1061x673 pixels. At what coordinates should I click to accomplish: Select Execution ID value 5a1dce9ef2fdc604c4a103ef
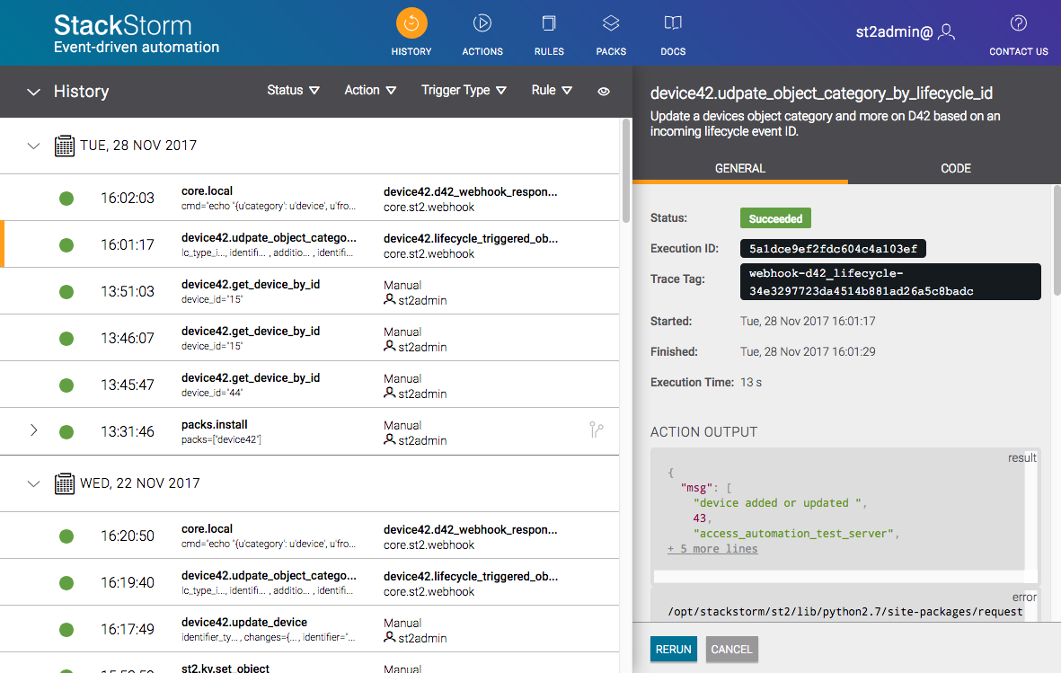[832, 249]
